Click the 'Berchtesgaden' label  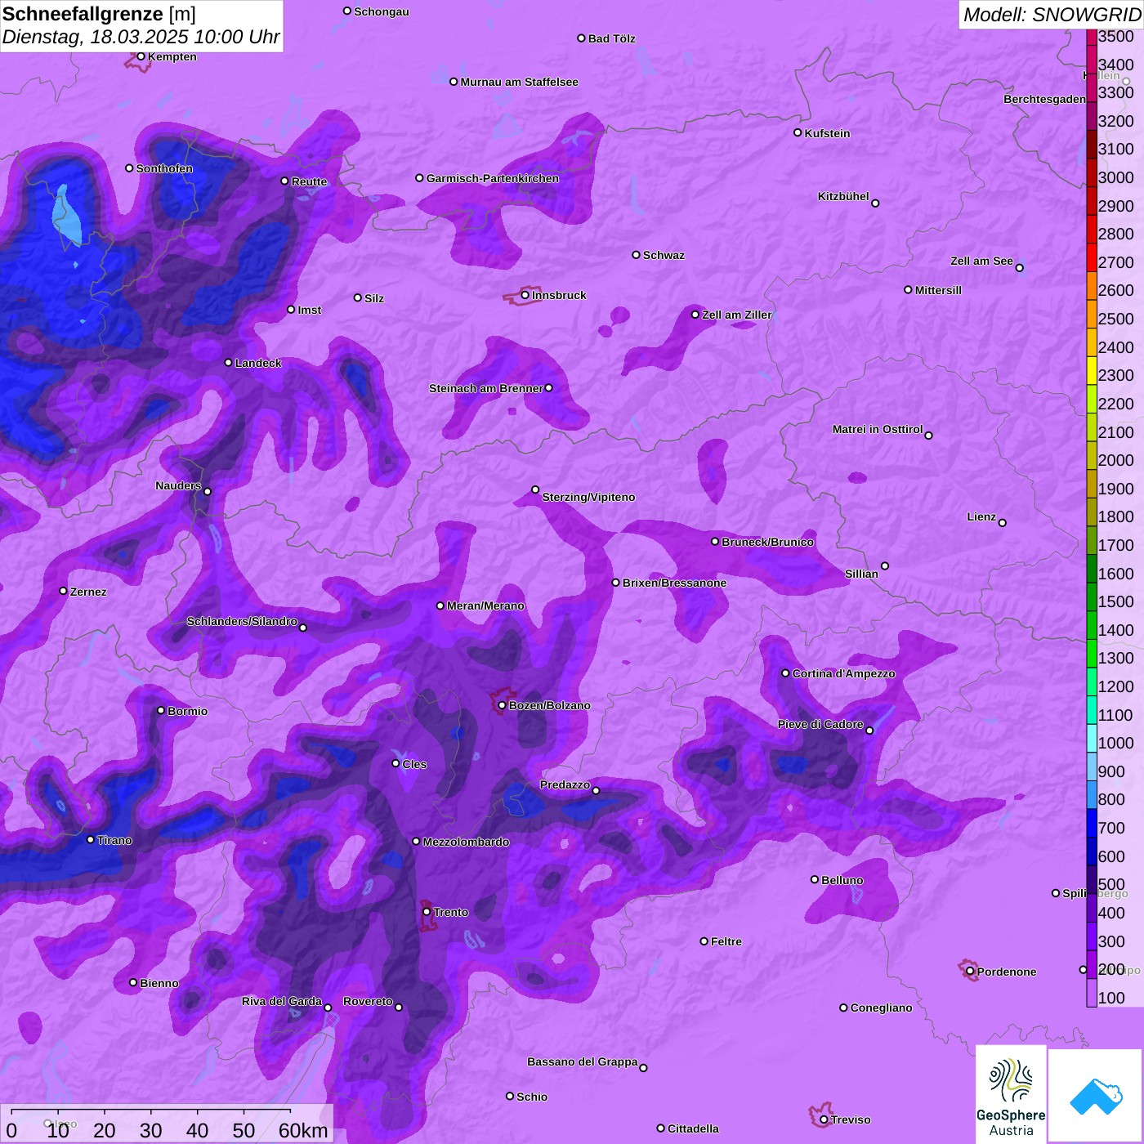tap(1044, 99)
